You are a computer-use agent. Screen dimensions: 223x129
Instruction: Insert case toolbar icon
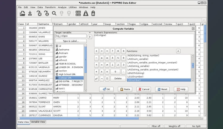[61, 14]
